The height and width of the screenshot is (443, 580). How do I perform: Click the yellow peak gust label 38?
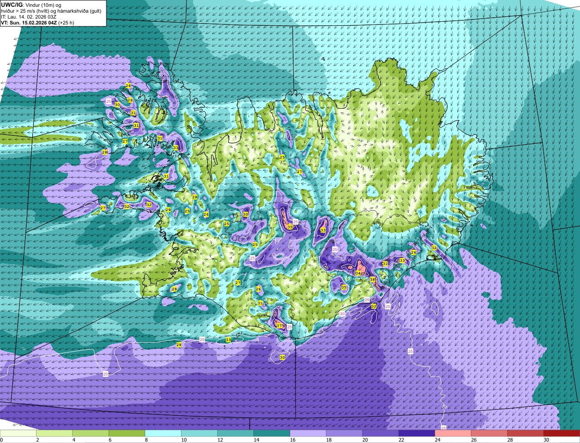pyautogui.click(x=372, y=279)
